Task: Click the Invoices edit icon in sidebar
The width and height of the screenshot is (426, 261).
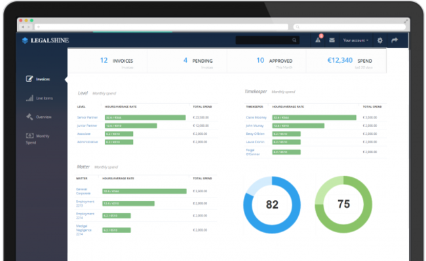Action: coord(29,79)
